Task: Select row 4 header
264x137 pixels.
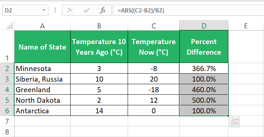Action: click(x=7, y=89)
